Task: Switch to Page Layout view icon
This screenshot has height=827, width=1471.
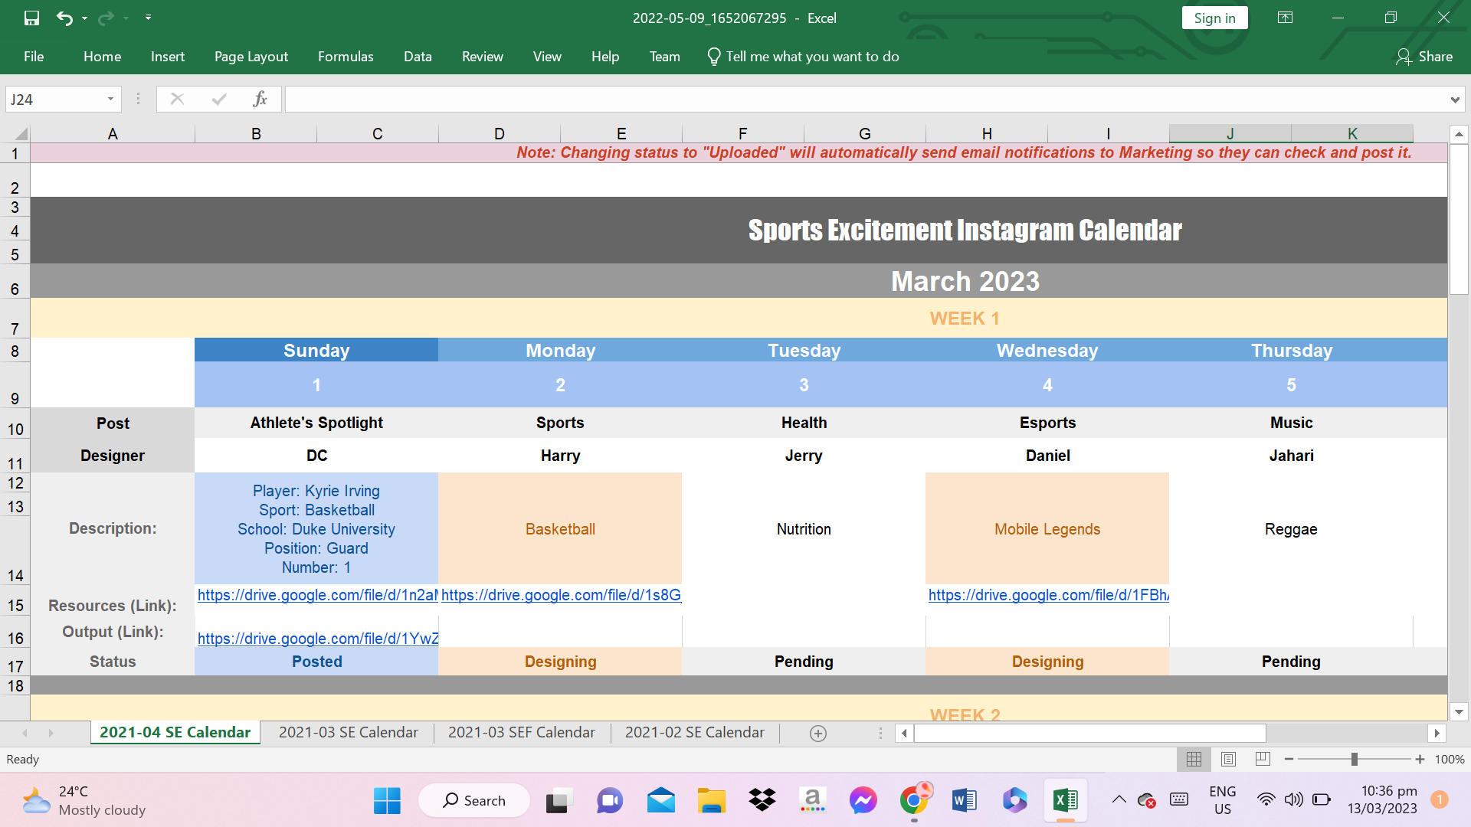Action: [x=1229, y=760]
